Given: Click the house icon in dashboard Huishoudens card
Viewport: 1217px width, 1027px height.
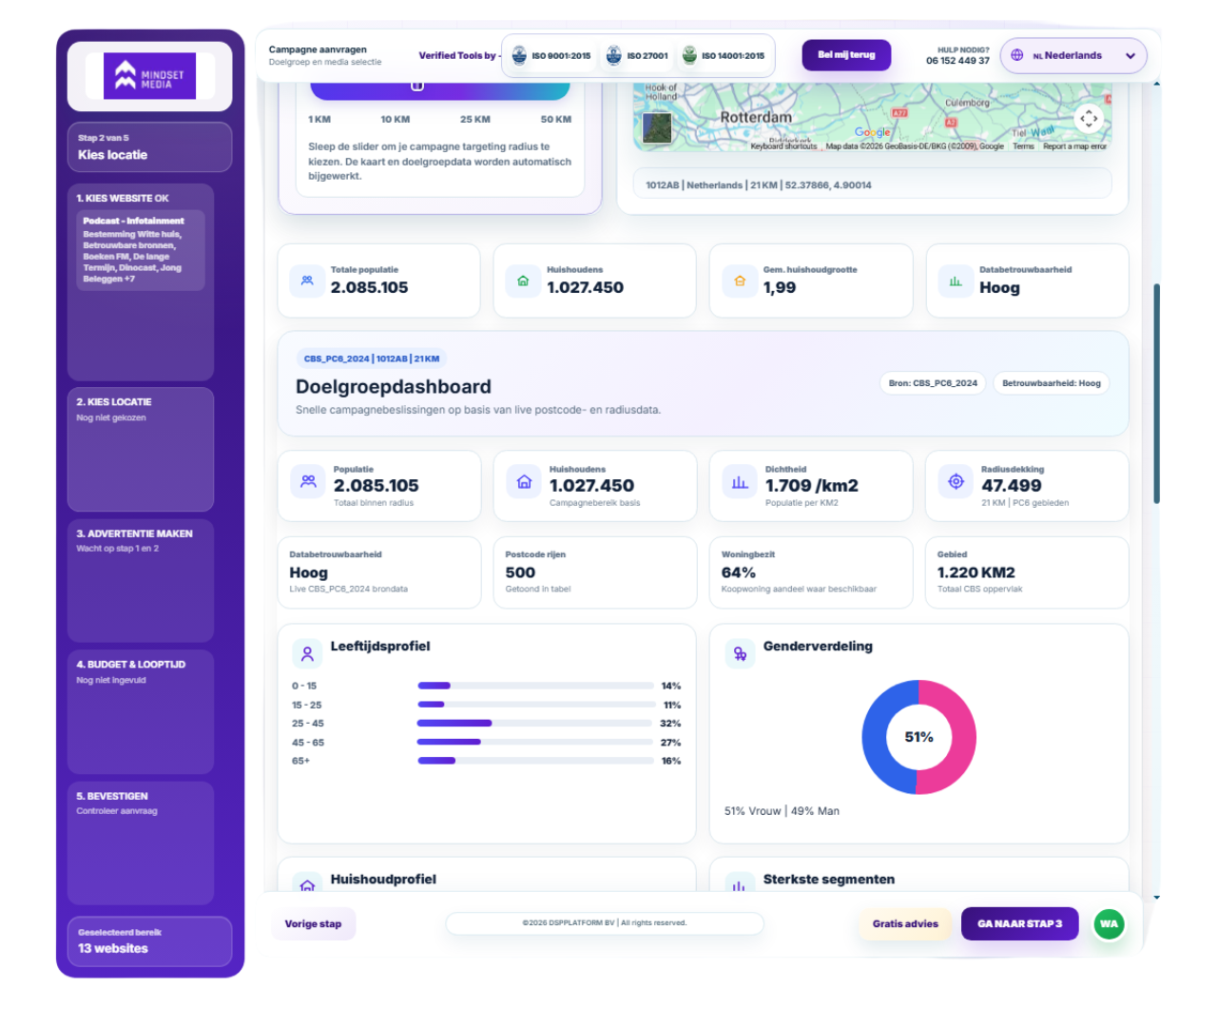Looking at the screenshot, I should point(524,482).
